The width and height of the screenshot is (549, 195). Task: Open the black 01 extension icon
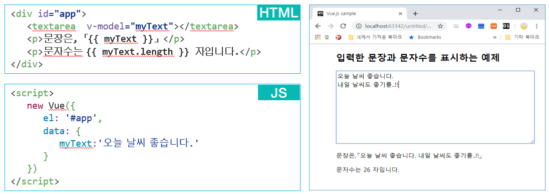pos(506,26)
